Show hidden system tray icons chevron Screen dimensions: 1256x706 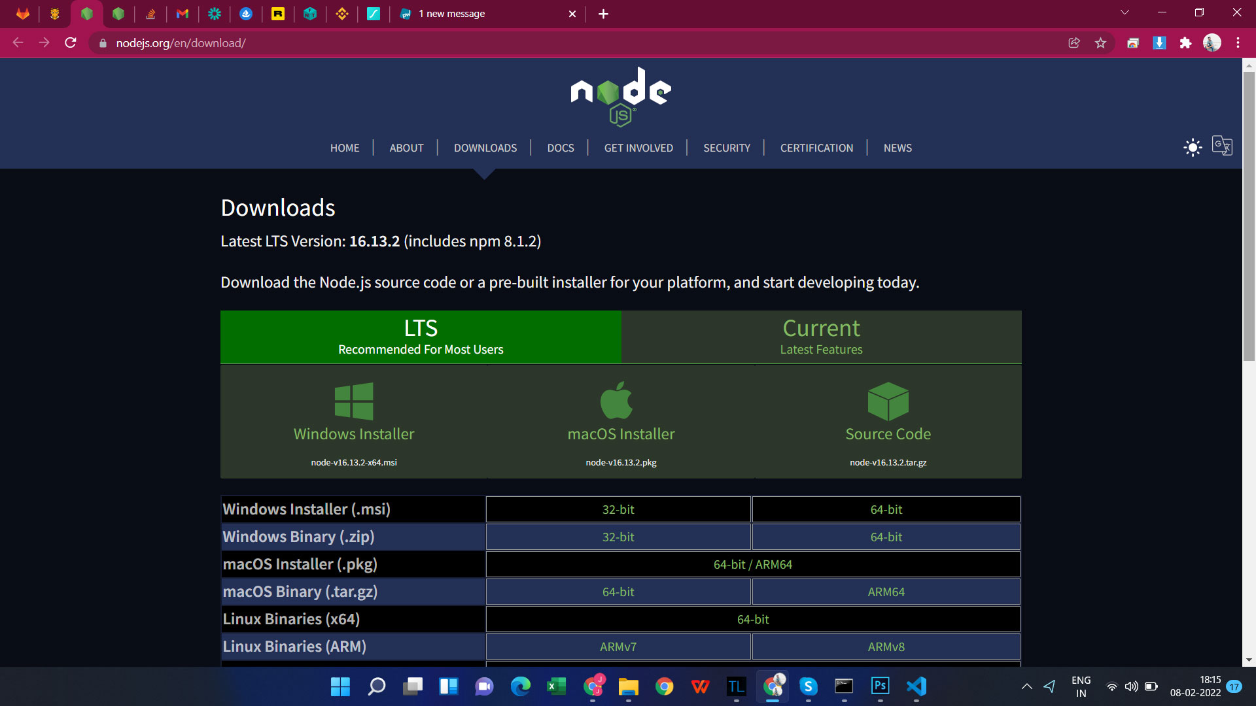point(1026,686)
